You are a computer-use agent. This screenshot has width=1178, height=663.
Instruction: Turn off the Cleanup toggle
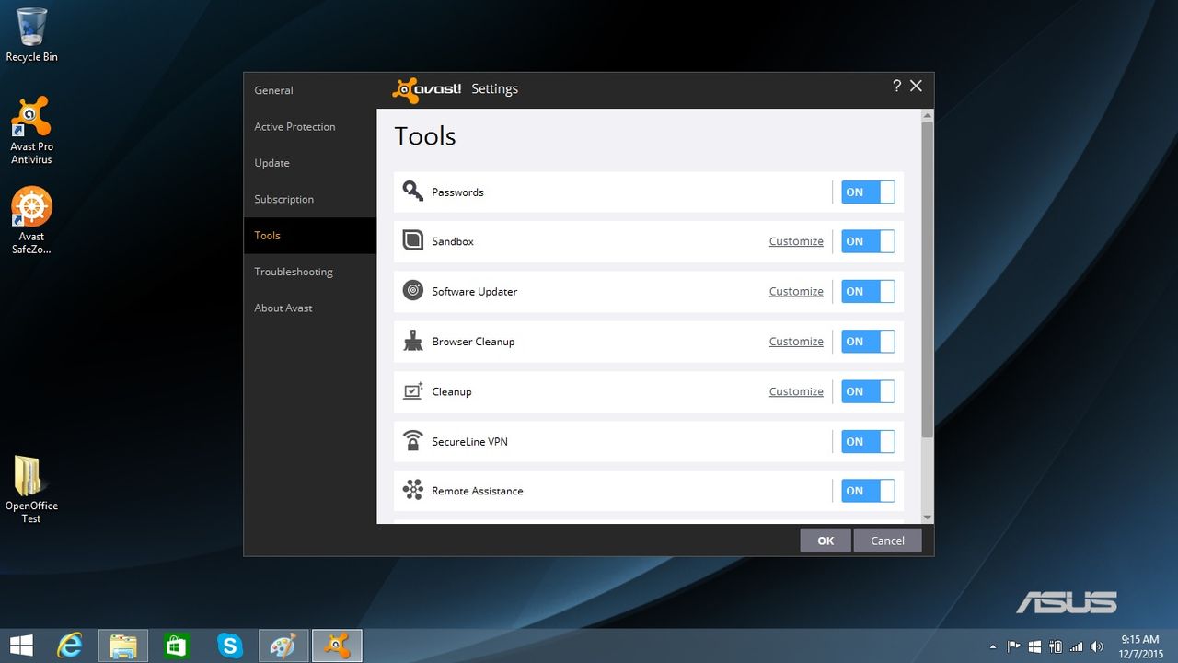[868, 390]
